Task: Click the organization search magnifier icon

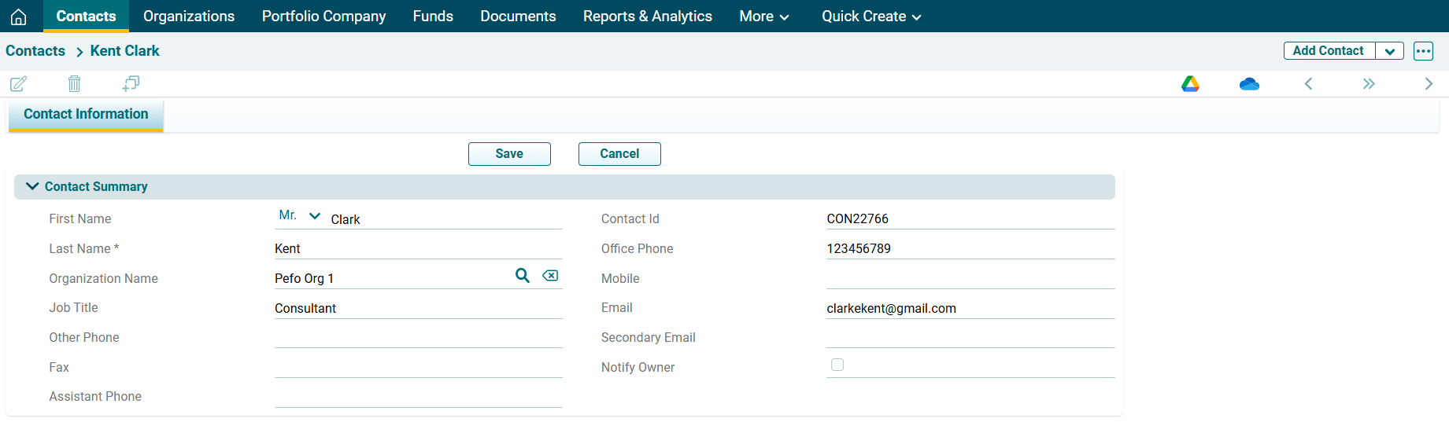Action: [523, 276]
